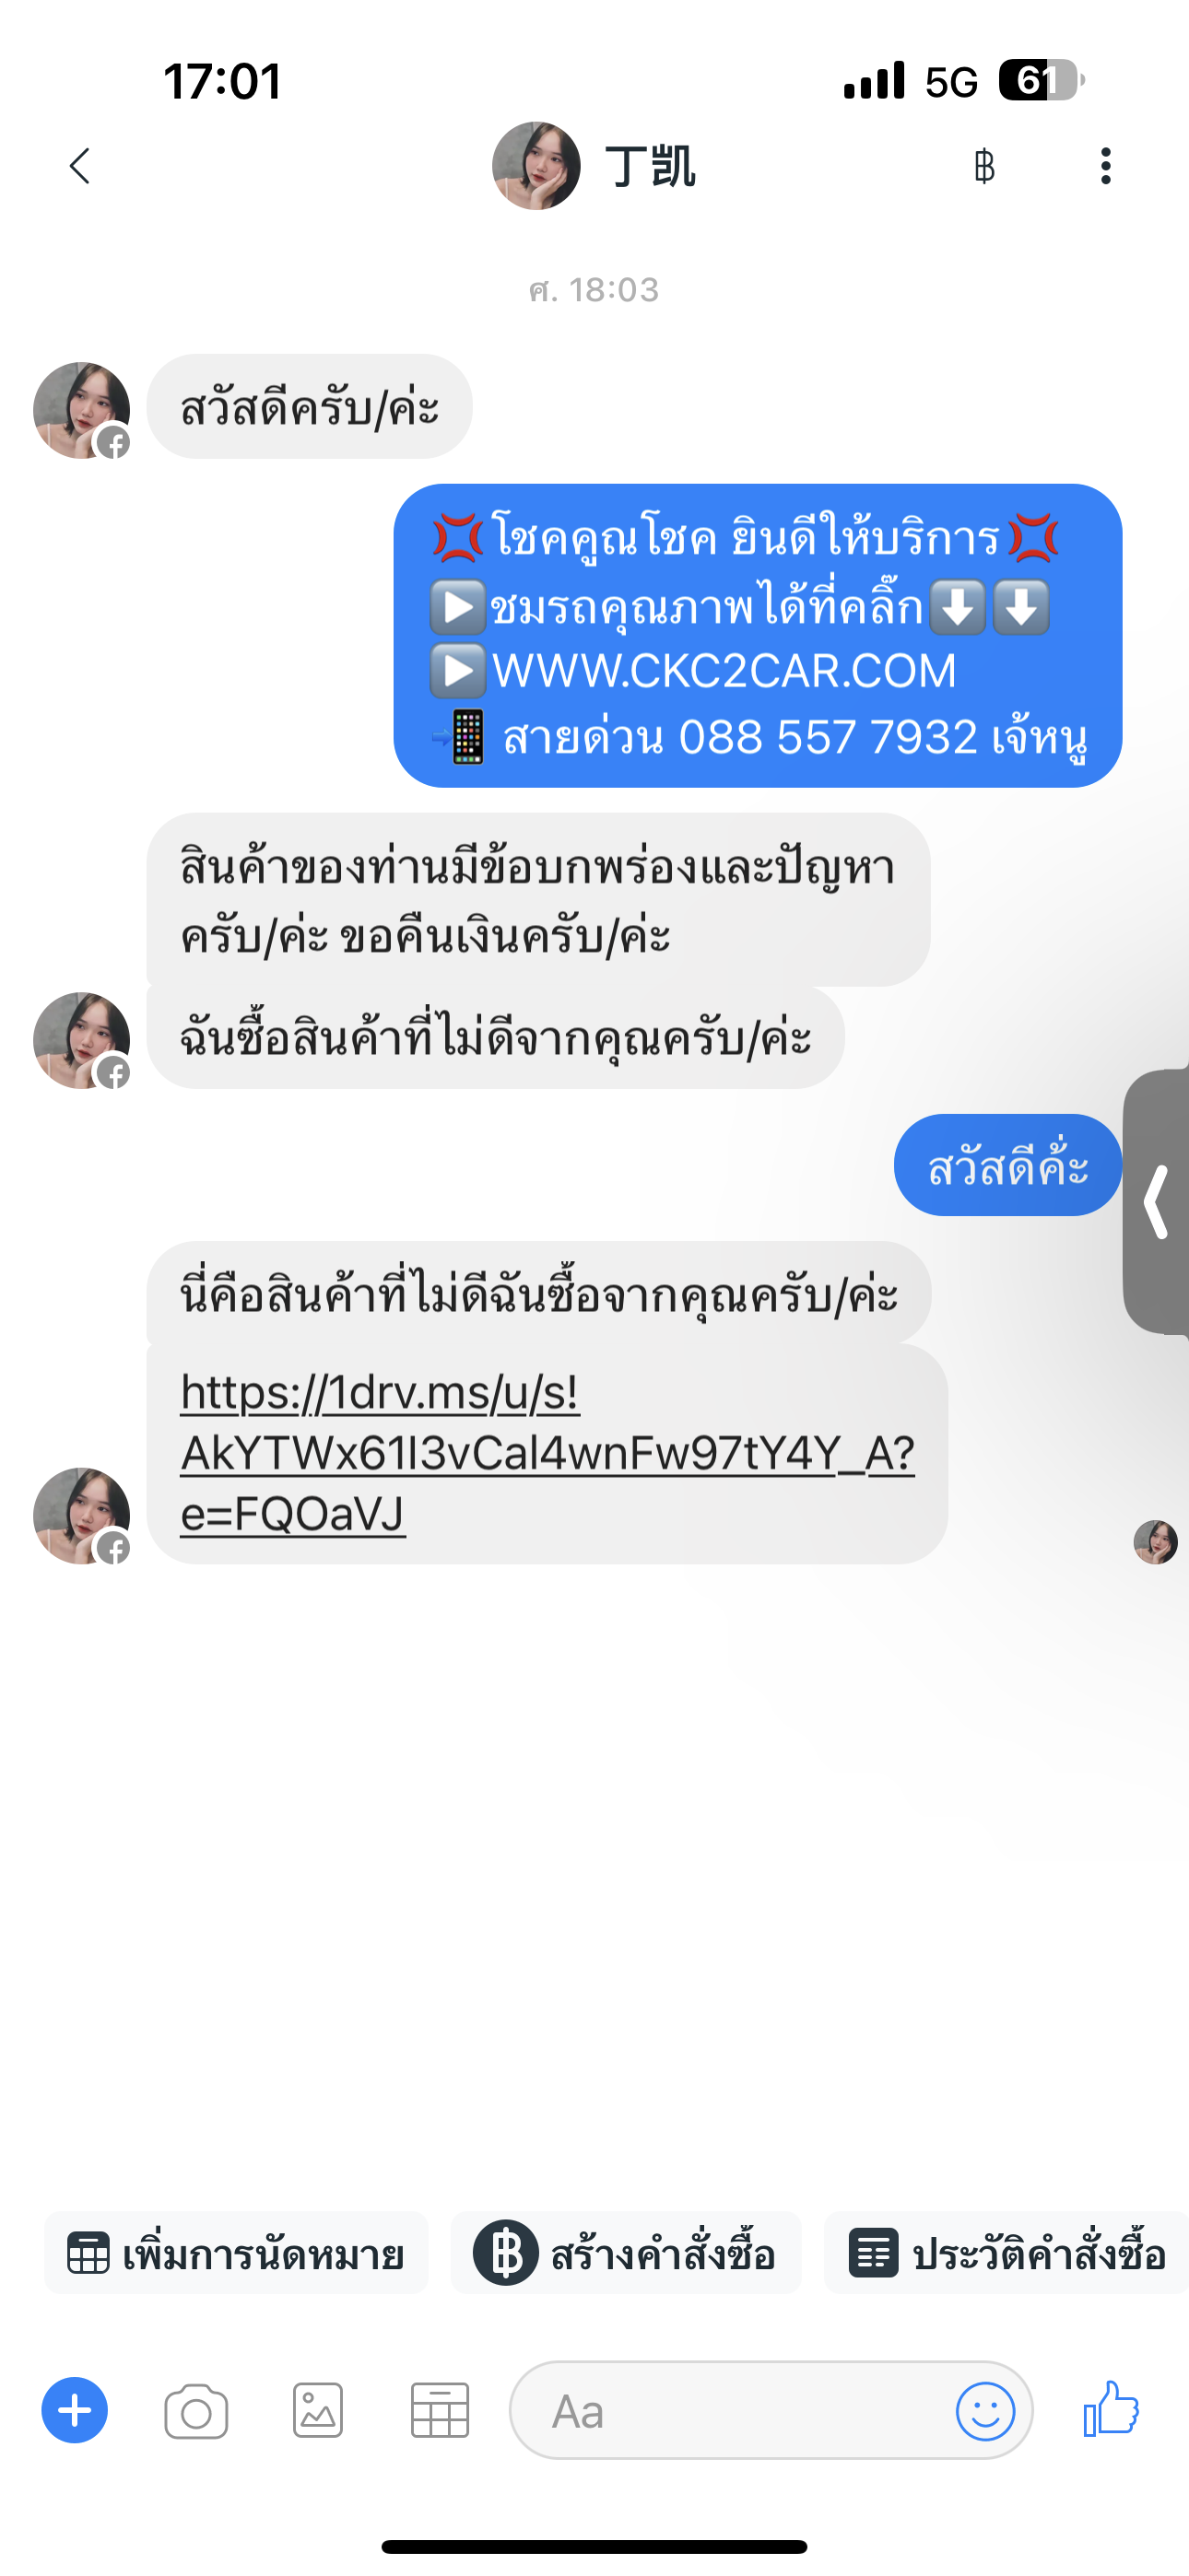Send a thumbs-up like
The height and width of the screenshot is (2576, 1189).
tap(1111, 2408)
